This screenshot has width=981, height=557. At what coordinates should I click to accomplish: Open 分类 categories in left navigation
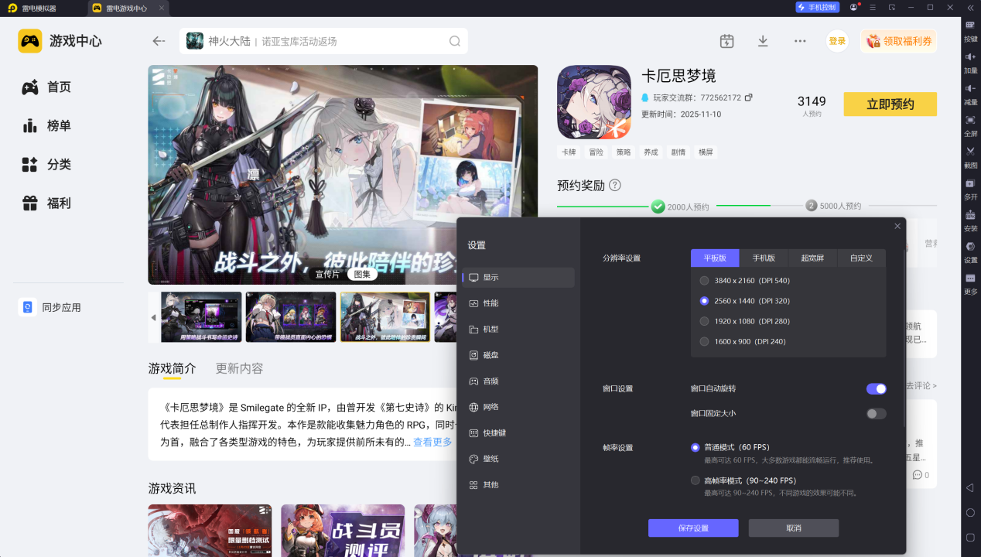47,164
